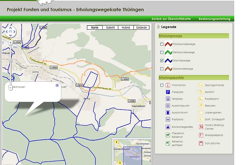
Task: Enable the Radwanderwege checkbox
Action: 162,44
